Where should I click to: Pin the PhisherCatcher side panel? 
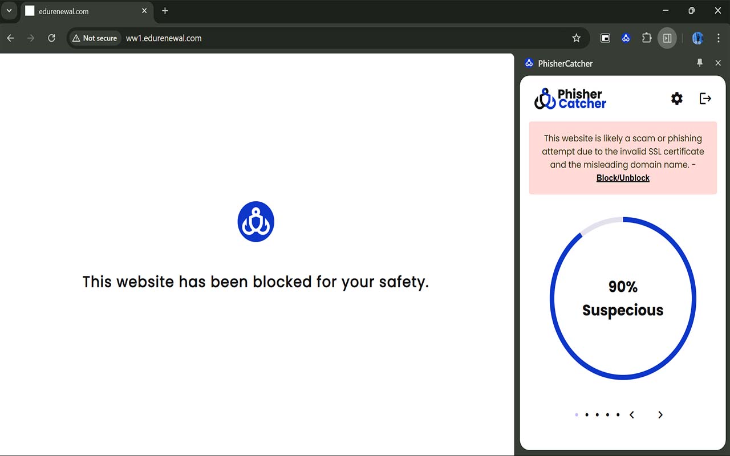[x=700, y=63]
